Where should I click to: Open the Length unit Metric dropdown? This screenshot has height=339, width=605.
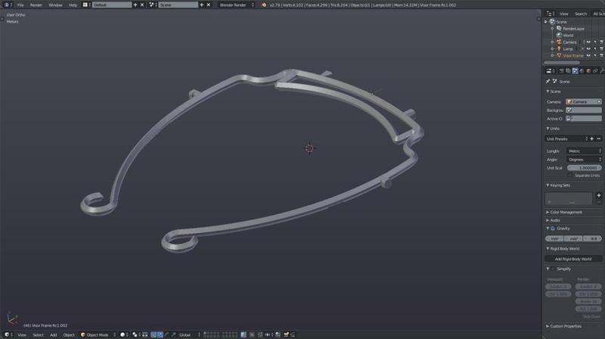pos(584,151)
